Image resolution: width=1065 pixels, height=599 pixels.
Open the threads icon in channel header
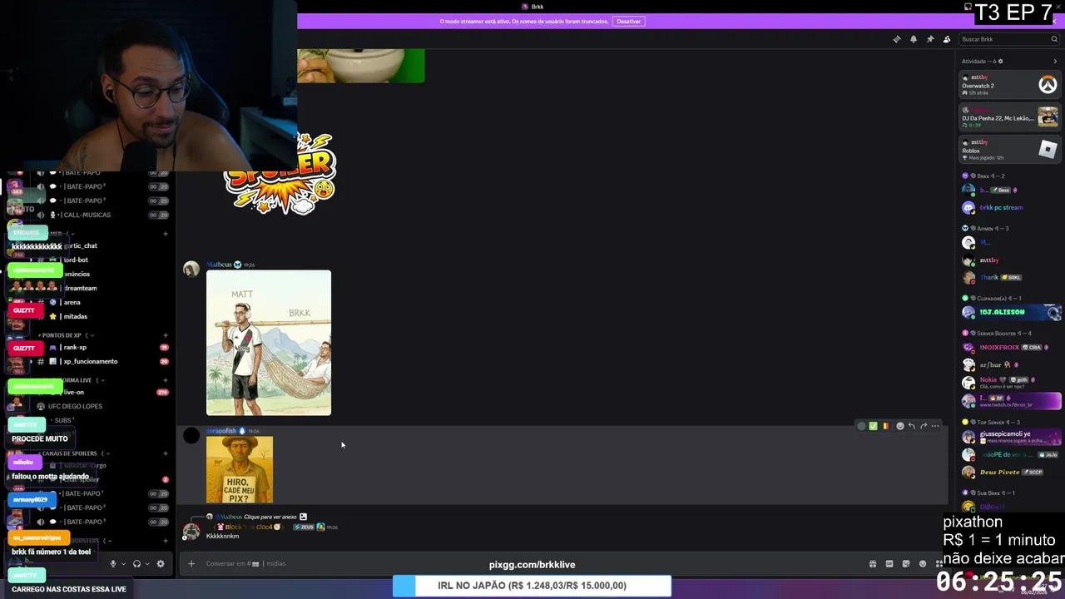click(x=896, y=39)
